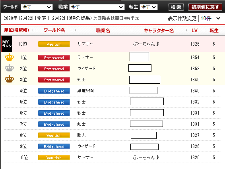Click ぷーちゃん♪ name in bottom 10位 row
This screenshot has width=225, height=169.
(x=146, y=157)
